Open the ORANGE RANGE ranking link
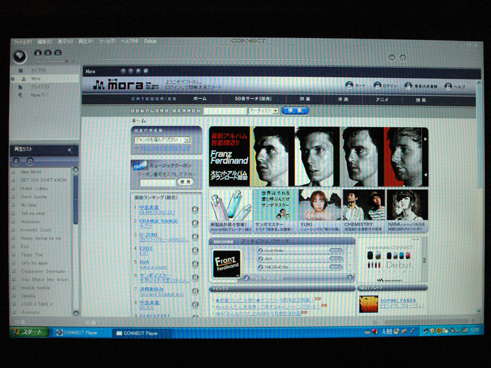Viewport: 491px width, 368px height. [x=158, y=221]
